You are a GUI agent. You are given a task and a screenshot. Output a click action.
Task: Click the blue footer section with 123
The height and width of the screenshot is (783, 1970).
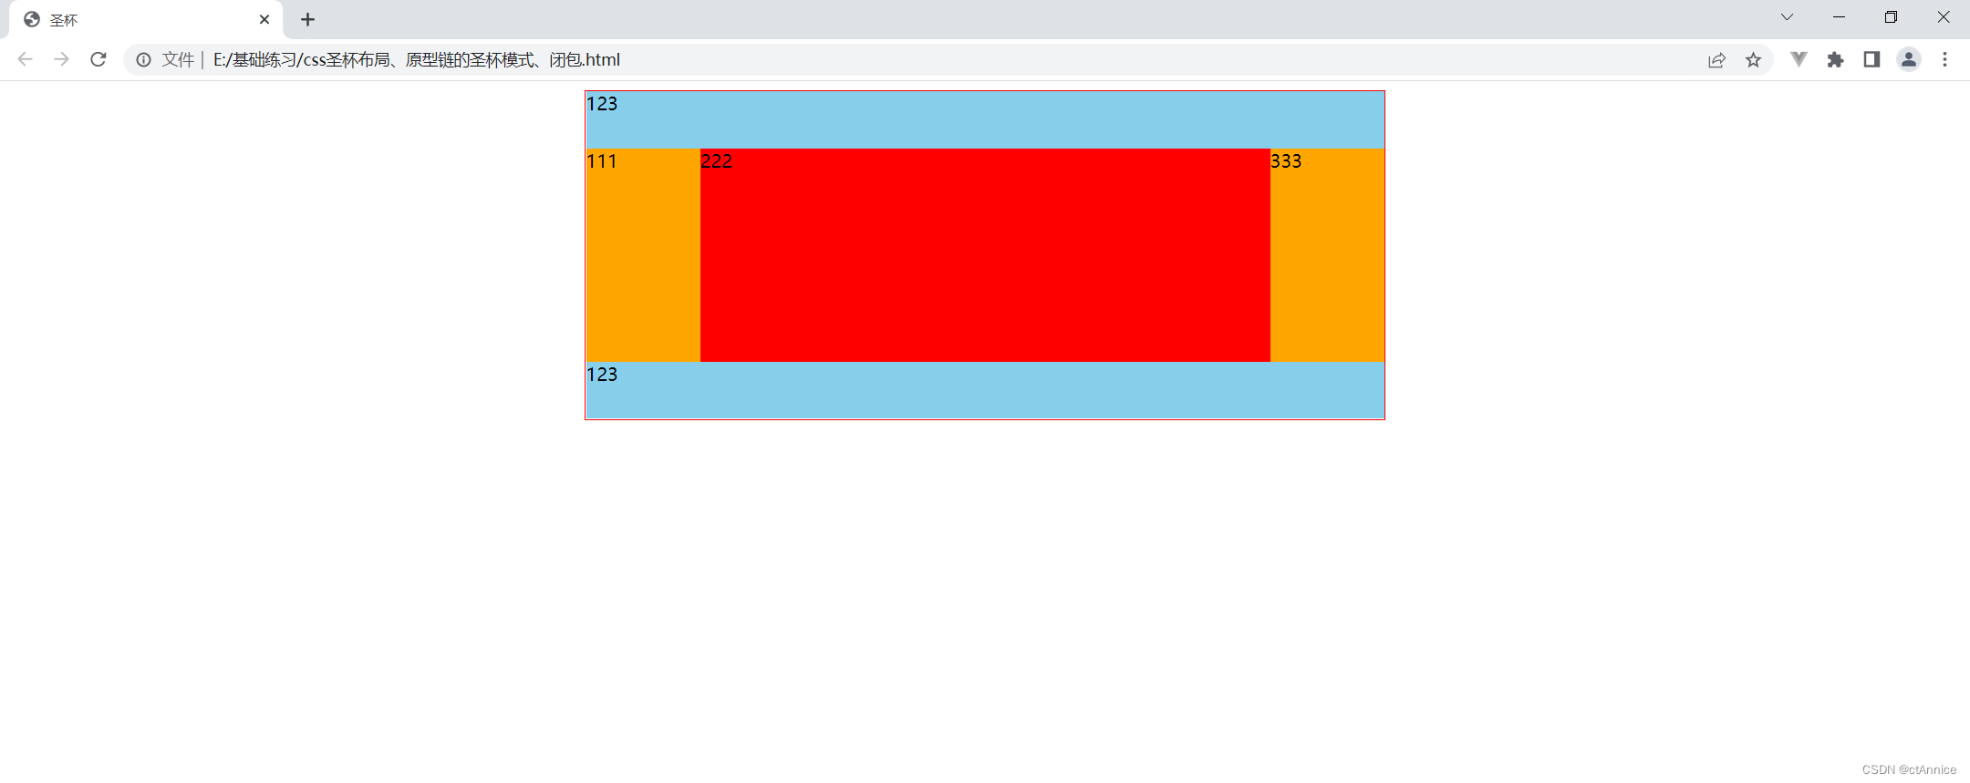(985, 390)
